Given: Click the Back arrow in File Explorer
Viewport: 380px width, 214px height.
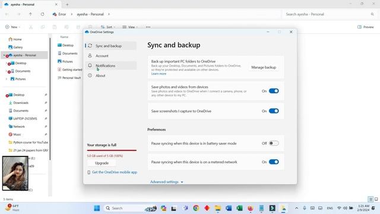Looking at the screenshot, I should 7,14.
